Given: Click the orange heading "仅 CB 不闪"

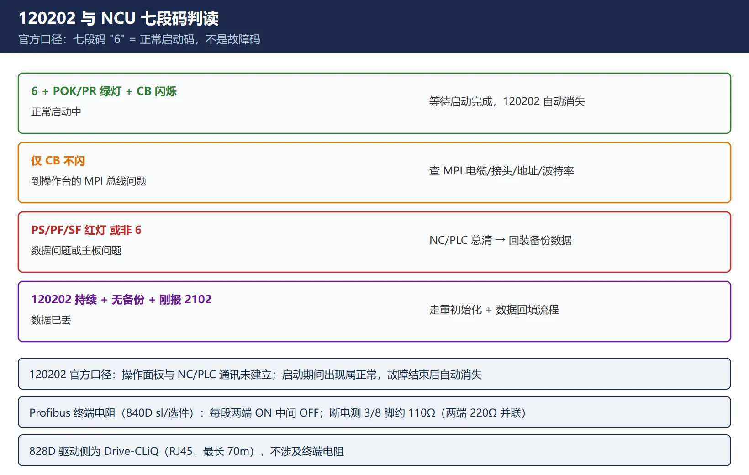Looking at the screenshot, I should pos(58,161).
